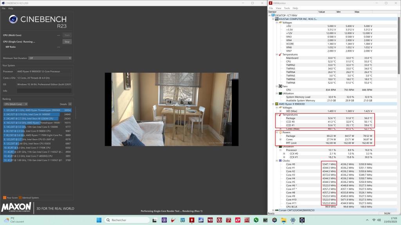Select ranking row 'AMD Ryzen Threadripper 2990WX'

click(x=37, y=110)
